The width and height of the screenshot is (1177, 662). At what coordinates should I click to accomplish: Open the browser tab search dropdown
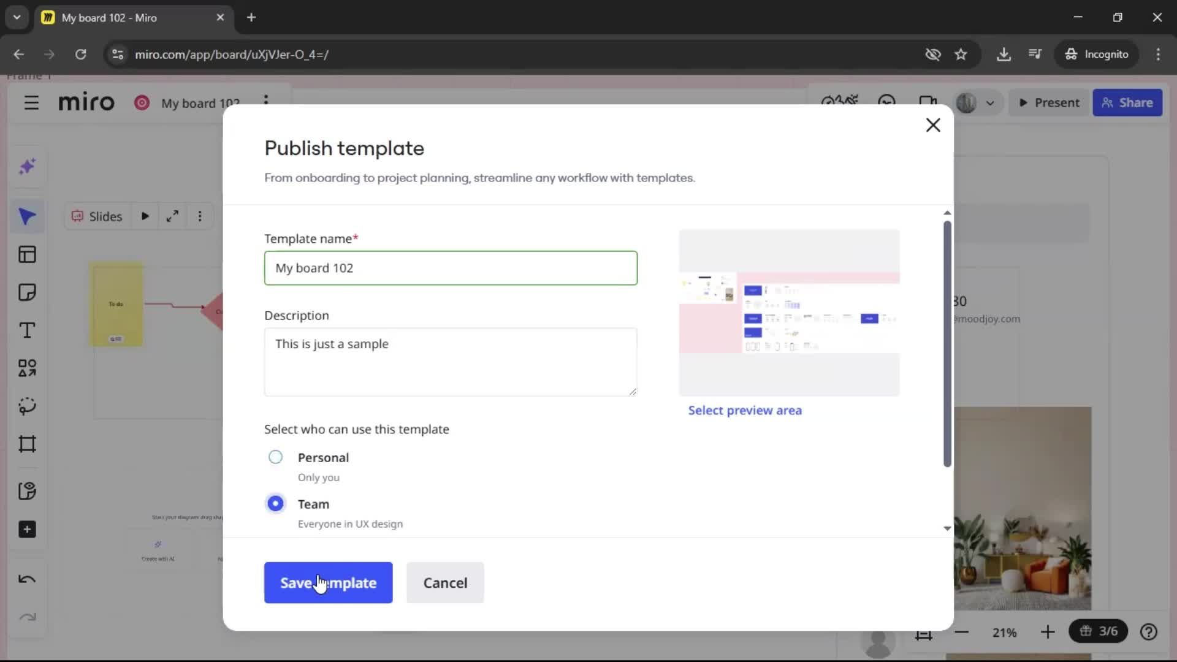pyautogui.click(x=17, y=17)
